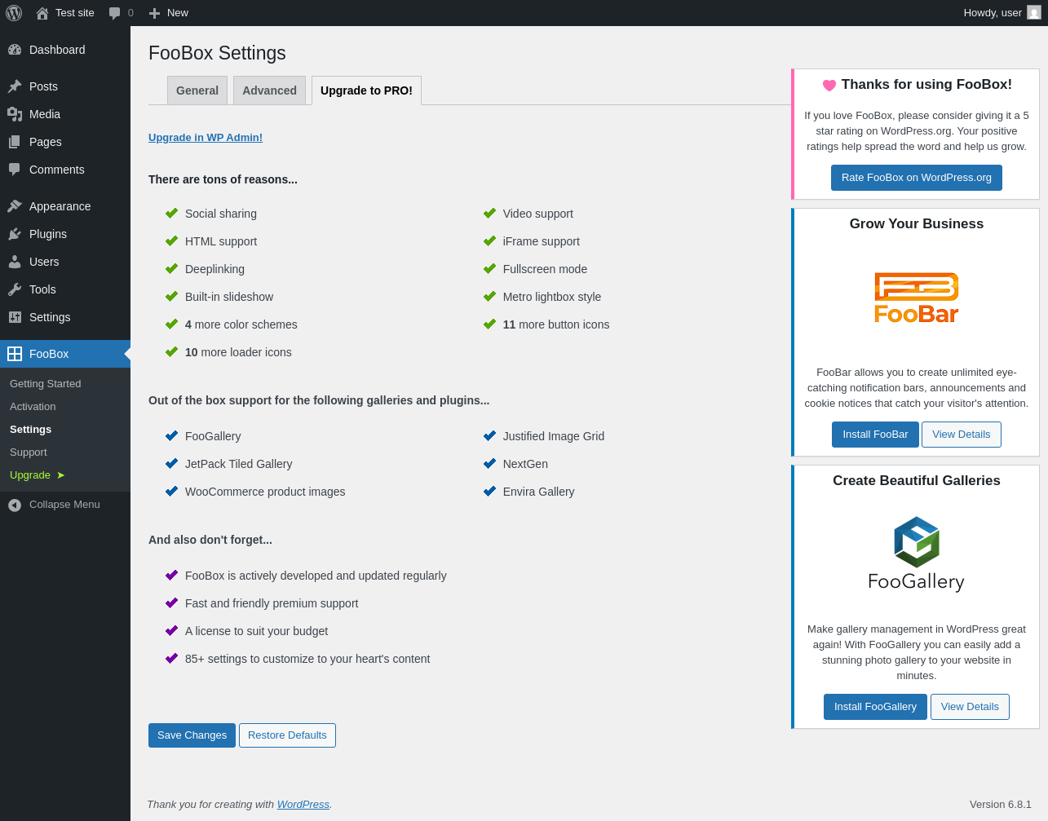Viewport: 1048px width, 821px height.
Task: Click the Plugins plug icon
Action: (x=15, y=234)
